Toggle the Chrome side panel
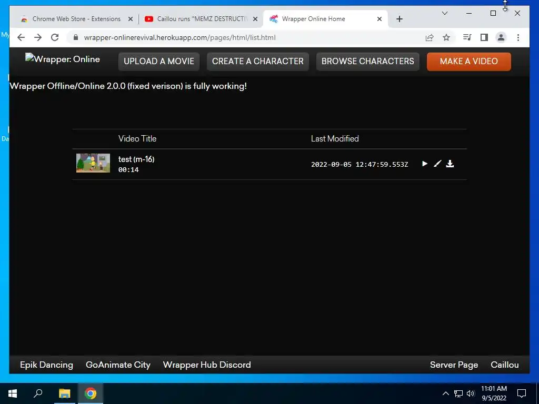539x404 pixels. [x=484, y=37]
